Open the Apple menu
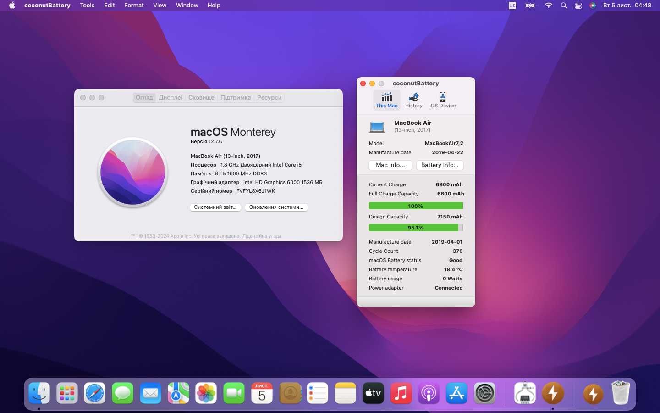 [12, 6]
